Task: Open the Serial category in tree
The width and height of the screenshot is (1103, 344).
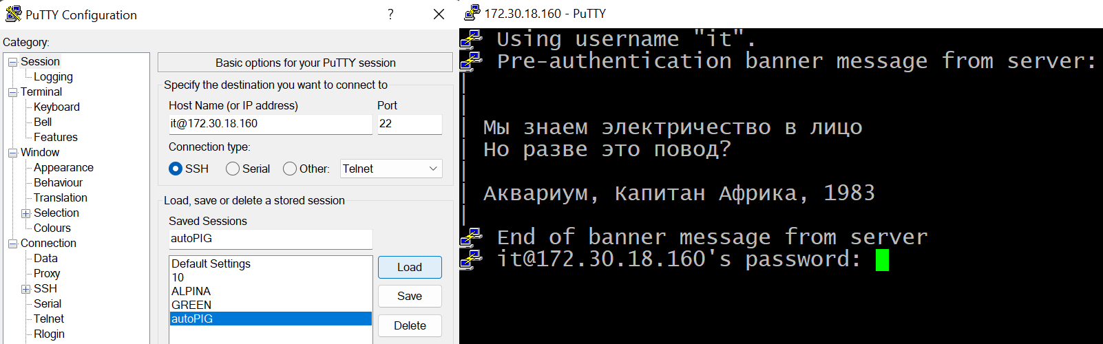Action: click(x=48, y=303)
